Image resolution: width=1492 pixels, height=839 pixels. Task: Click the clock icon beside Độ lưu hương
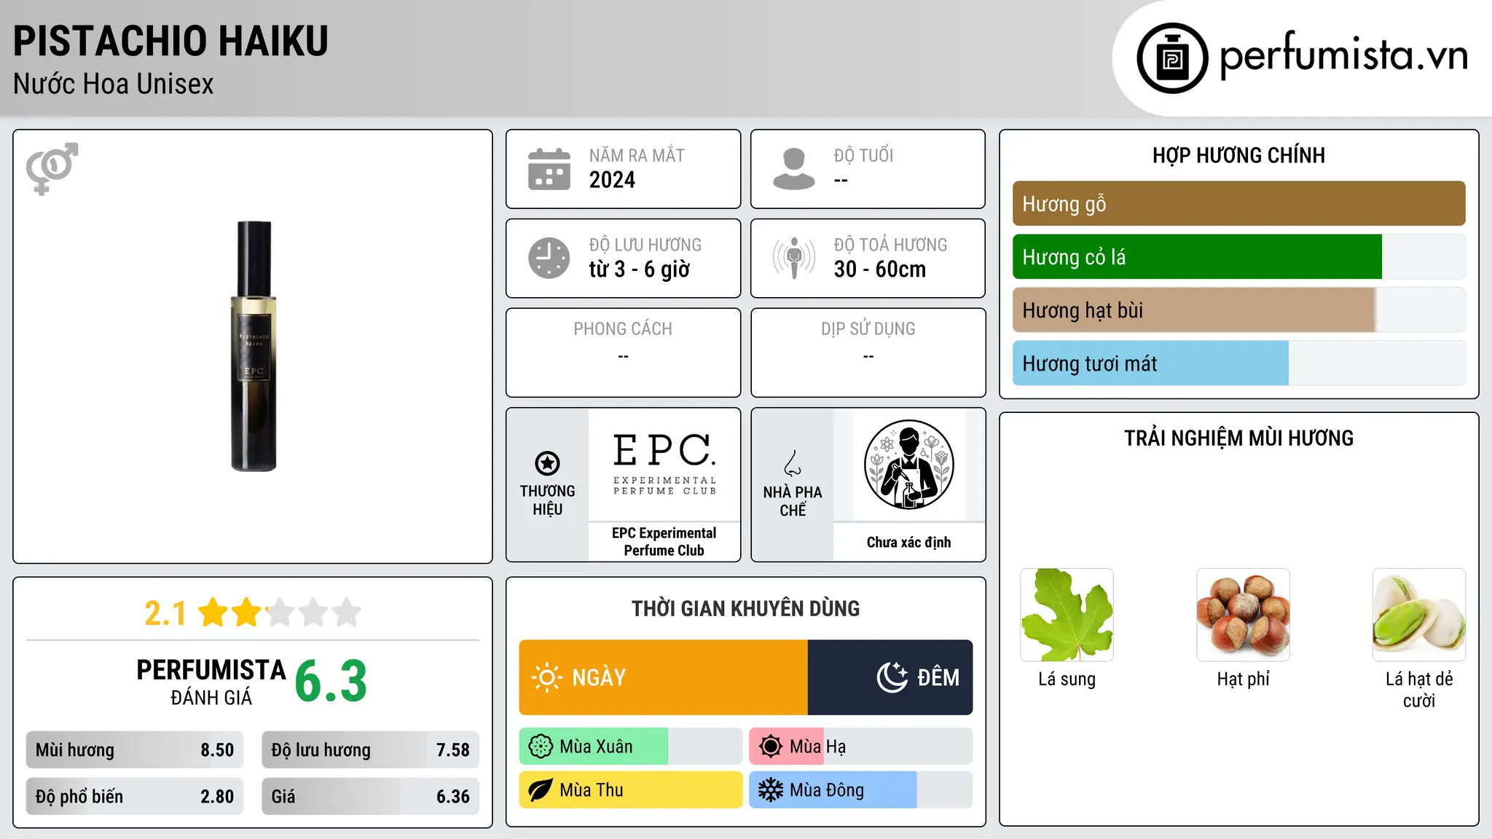point(549,258)
